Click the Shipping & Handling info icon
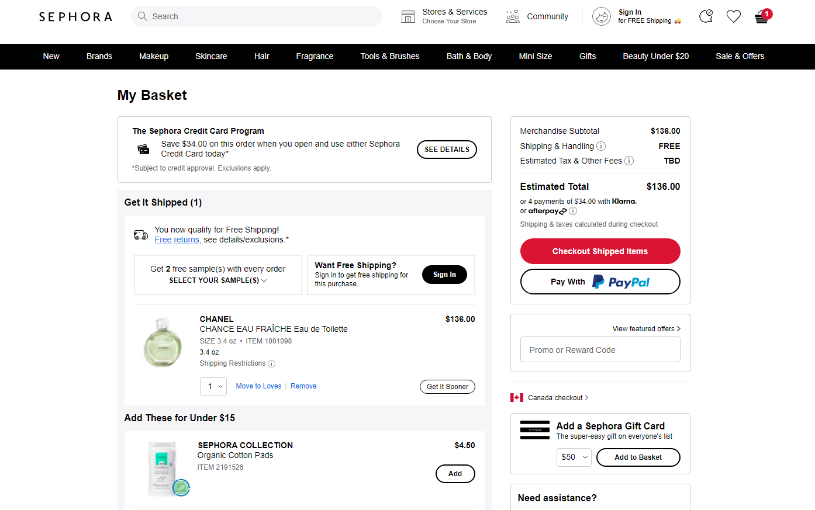The height and width of the screenshot is (510, 815). pos(601,146)
